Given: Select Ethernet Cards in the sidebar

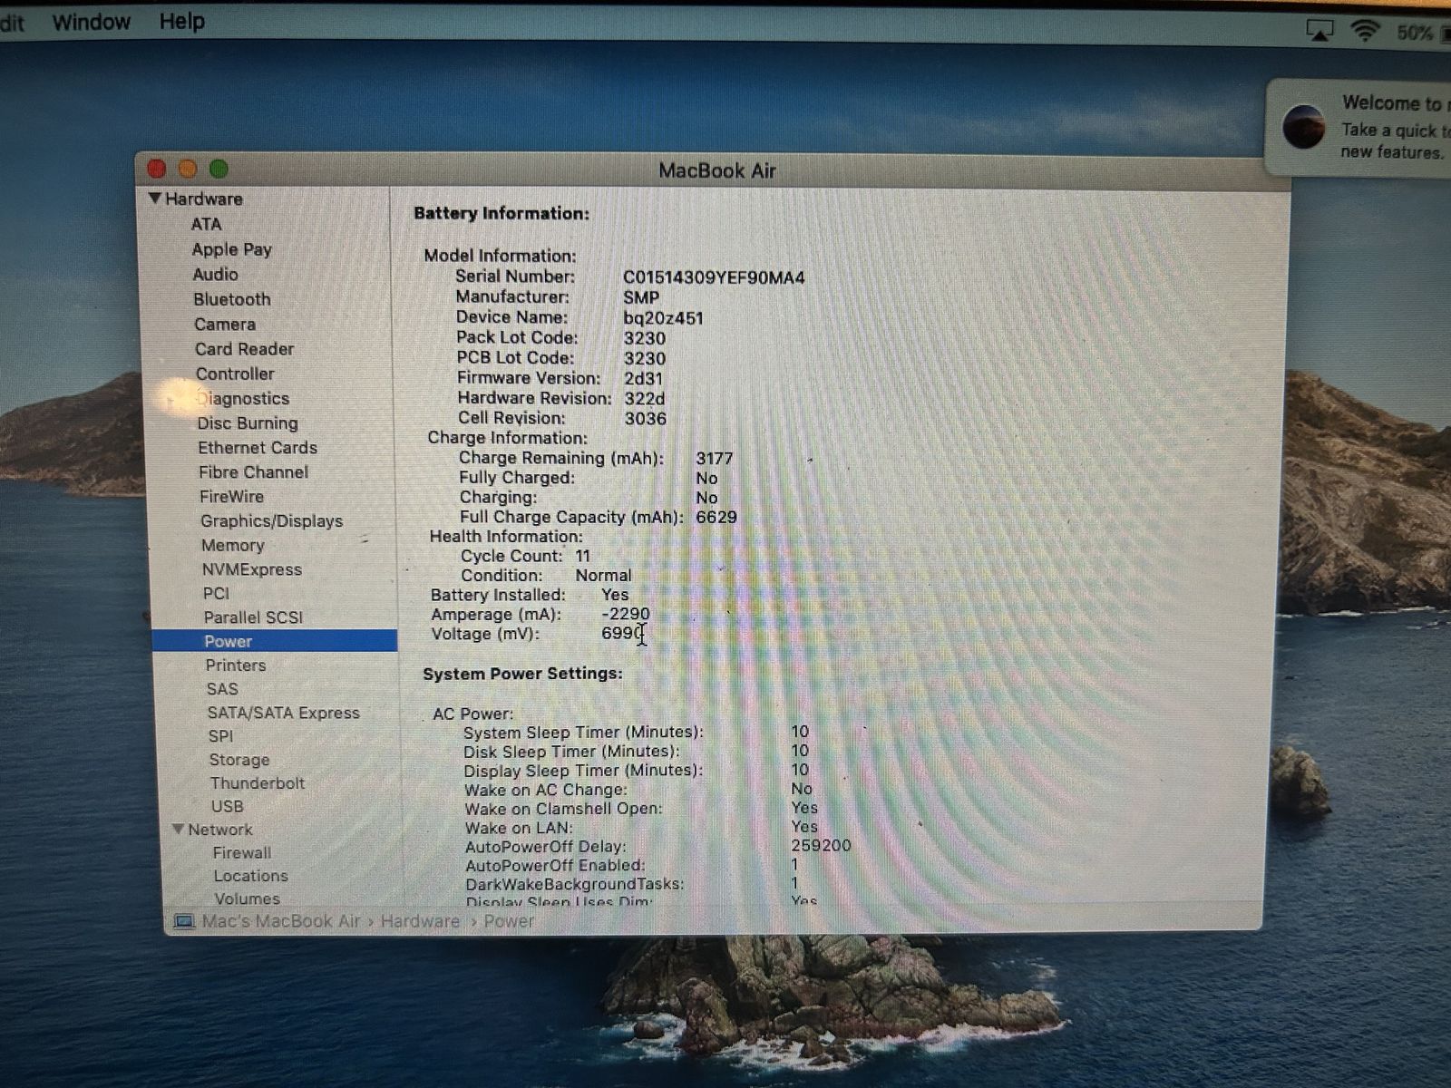Looking at the screenshot, I should pos(258,447).
